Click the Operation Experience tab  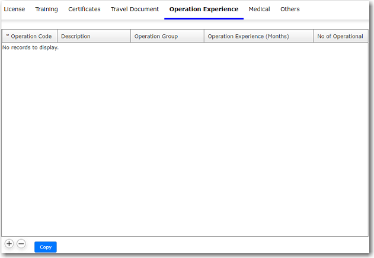click(203, 9)
